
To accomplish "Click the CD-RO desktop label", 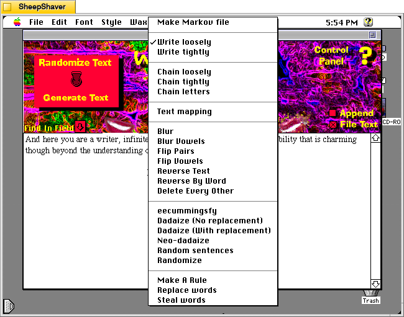I will 392,122.
